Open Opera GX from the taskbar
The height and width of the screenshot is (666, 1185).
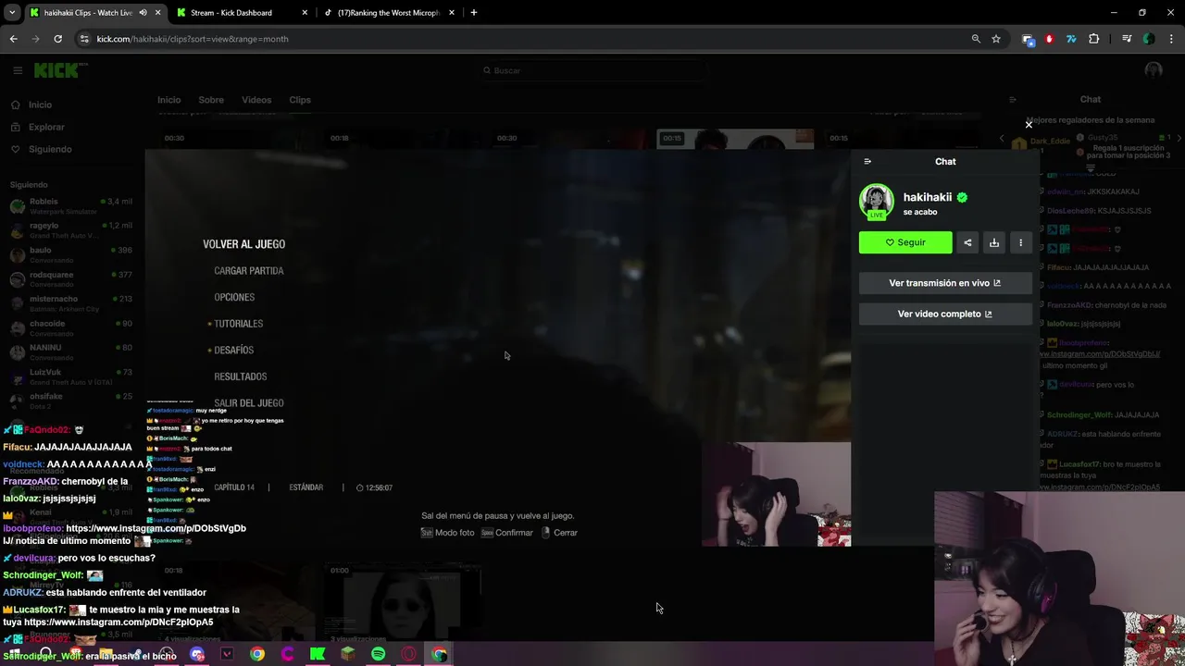408,654
